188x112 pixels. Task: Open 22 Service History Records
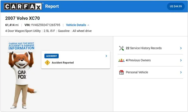point(150,48)
